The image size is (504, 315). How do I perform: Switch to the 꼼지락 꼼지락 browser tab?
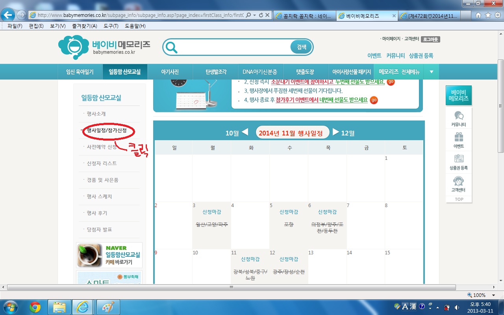click(306, 16)
